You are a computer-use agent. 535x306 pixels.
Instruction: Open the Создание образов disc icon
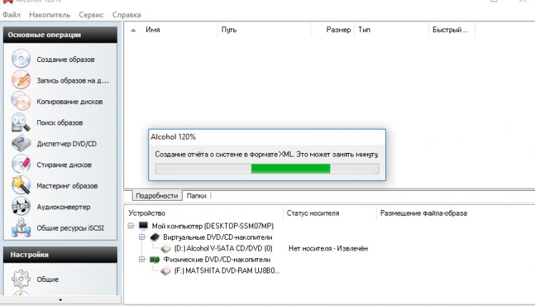21,59
